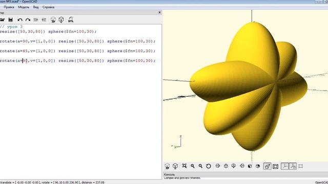The width and height of the screenshot is (328, 184).
Task: Open a file from the editor toolbar
Action: coord(3,20)
